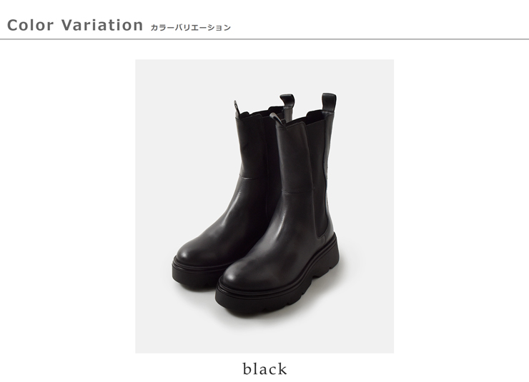Click the Japanese カラーバリエーション subtitle
This screenshot has height=382, width=529.
coord(191,27)
